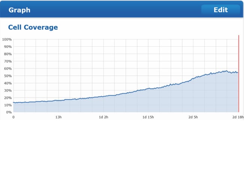Viewport: 244px width, 183px height.
Task: Select the 13h time axis label
Action: point(58,117)
